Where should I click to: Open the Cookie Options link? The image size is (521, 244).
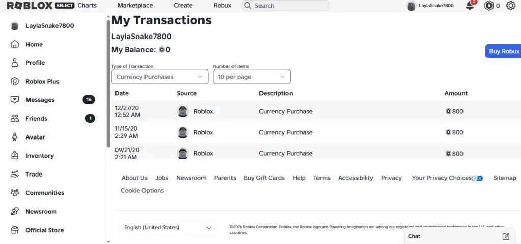click(x=142, y=190)
